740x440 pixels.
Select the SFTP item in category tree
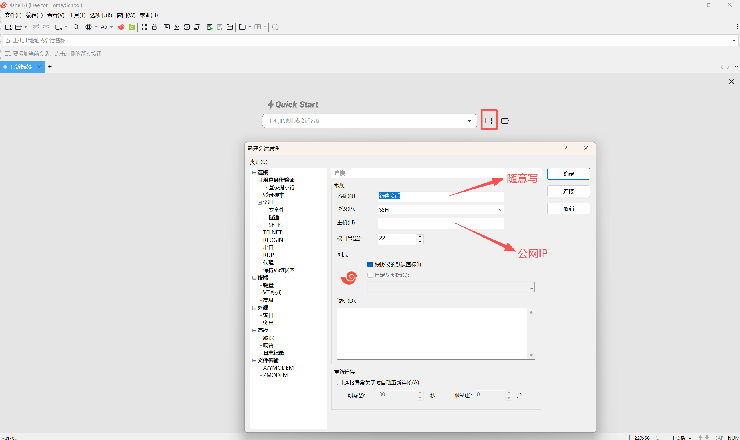pyautogui.click(x=274, y=225)
